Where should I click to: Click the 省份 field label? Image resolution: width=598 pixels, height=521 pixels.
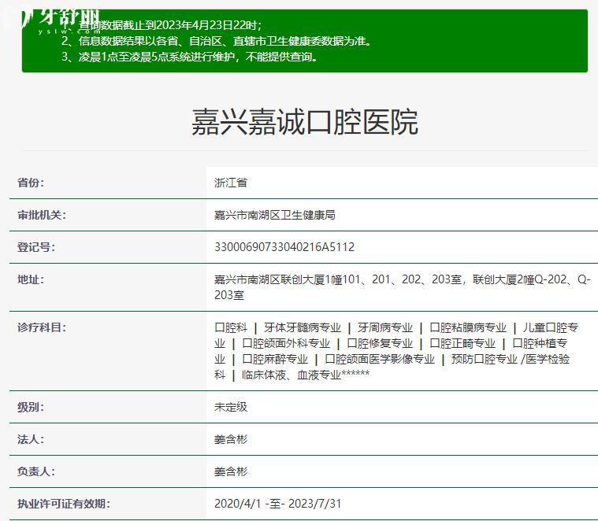click(x=31, y=183)
